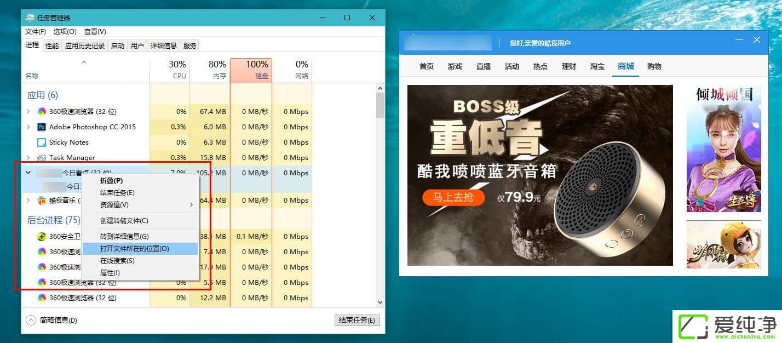Image resolution: width=782 pixels, height=343 pixels.
Task: Select 结束任务(E) in the context menu
Action: (x=117, y=193)
